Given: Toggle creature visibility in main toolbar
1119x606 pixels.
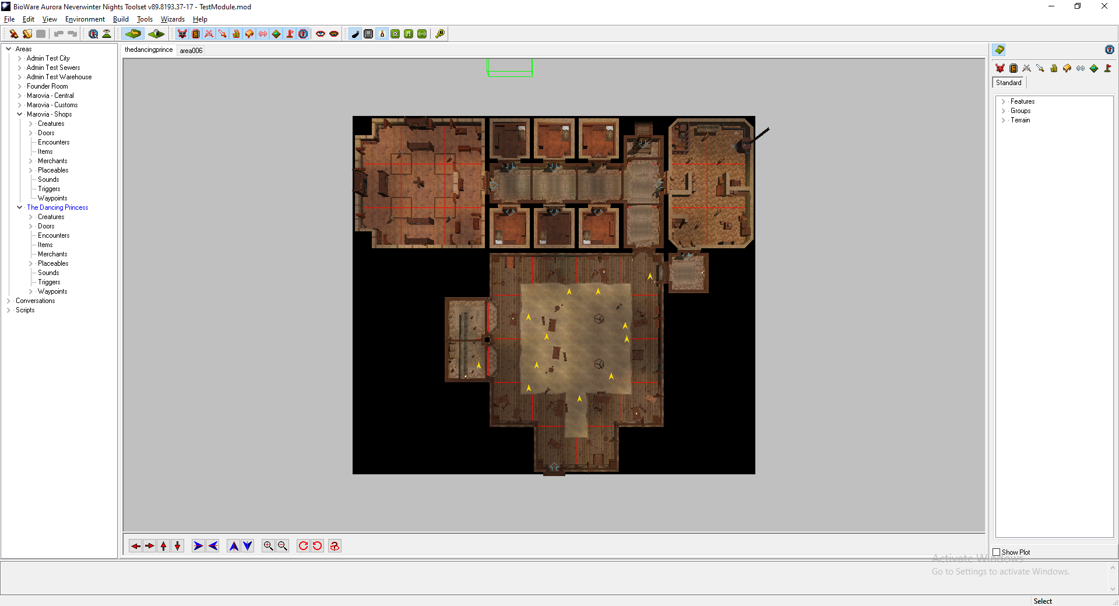Looking at the screenshot, I should tap(182, 34).
